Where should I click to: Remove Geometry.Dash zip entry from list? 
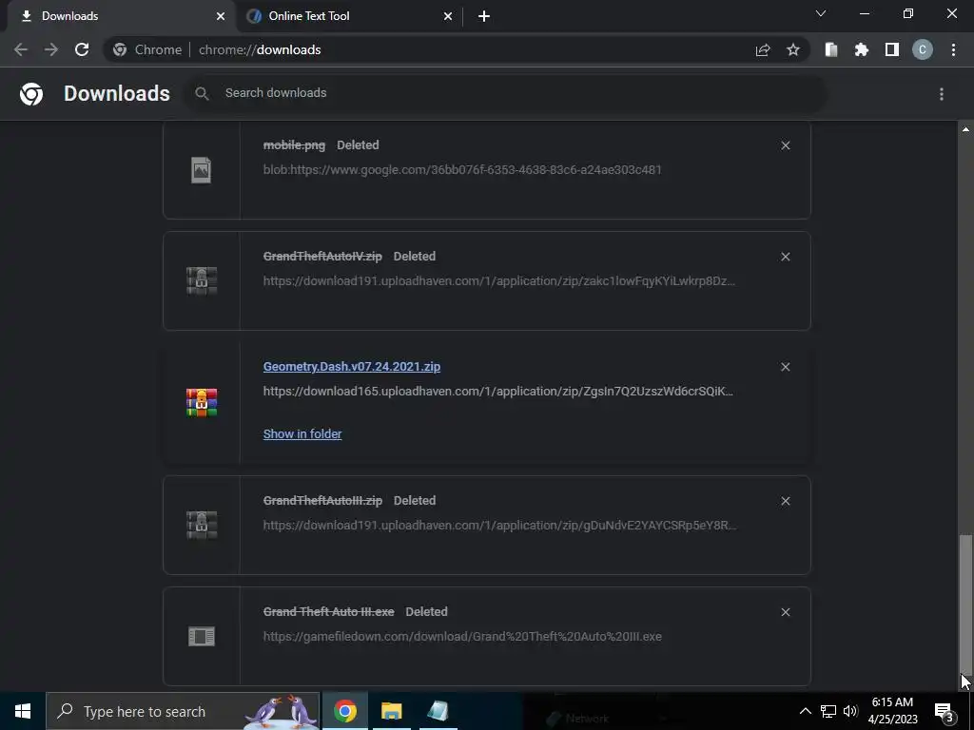click(785, 367)
